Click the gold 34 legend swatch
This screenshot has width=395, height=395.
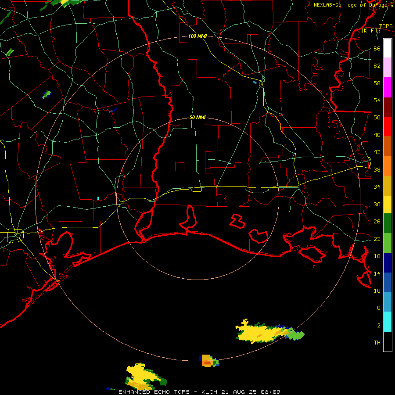coord(388,186)
